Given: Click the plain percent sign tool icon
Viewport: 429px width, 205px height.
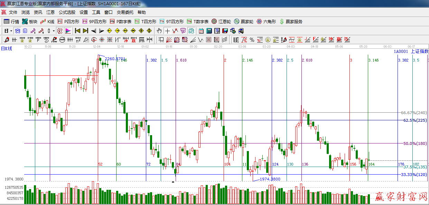Looking at the screenshot, I should [252, 40].
